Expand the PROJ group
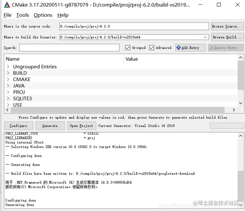Screen dimensions: 245x212 click(8, 92)
